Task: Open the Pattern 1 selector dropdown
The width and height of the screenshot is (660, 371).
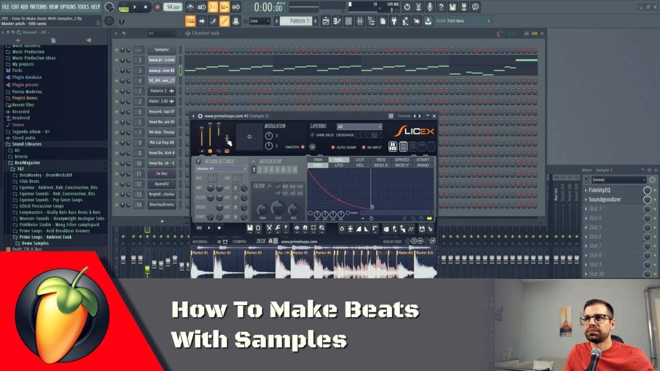Action: tap(296, 21)
